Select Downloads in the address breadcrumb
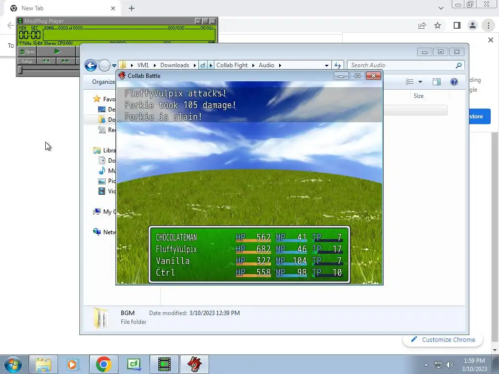The height and width of the screenshot is (374, 499). point(175,65)
